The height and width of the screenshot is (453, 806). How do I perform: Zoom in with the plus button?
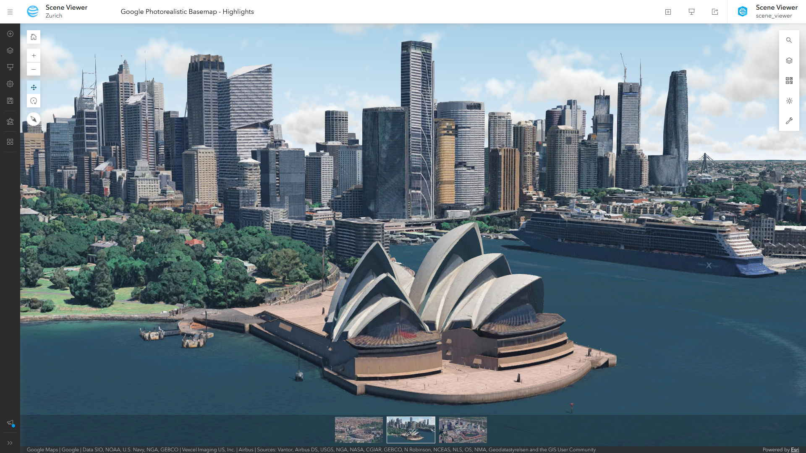[34, 55]
